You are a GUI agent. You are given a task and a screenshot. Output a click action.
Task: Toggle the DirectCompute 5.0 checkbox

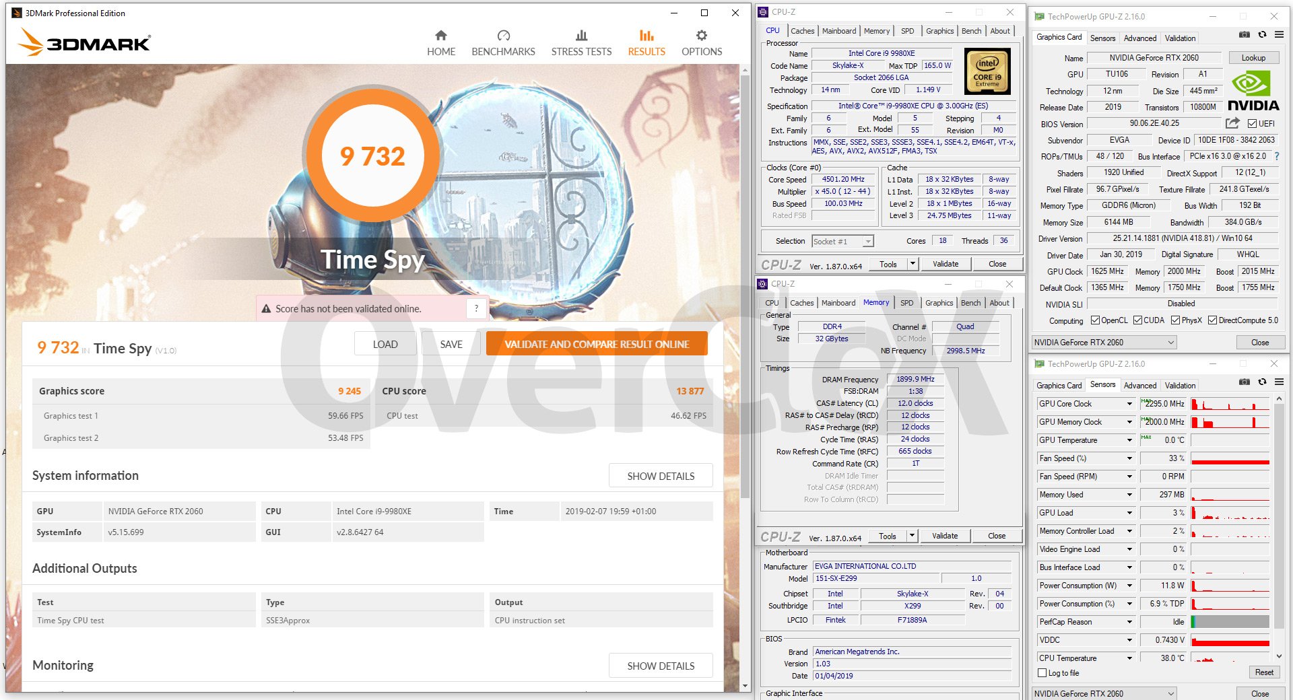(1213, 320)
